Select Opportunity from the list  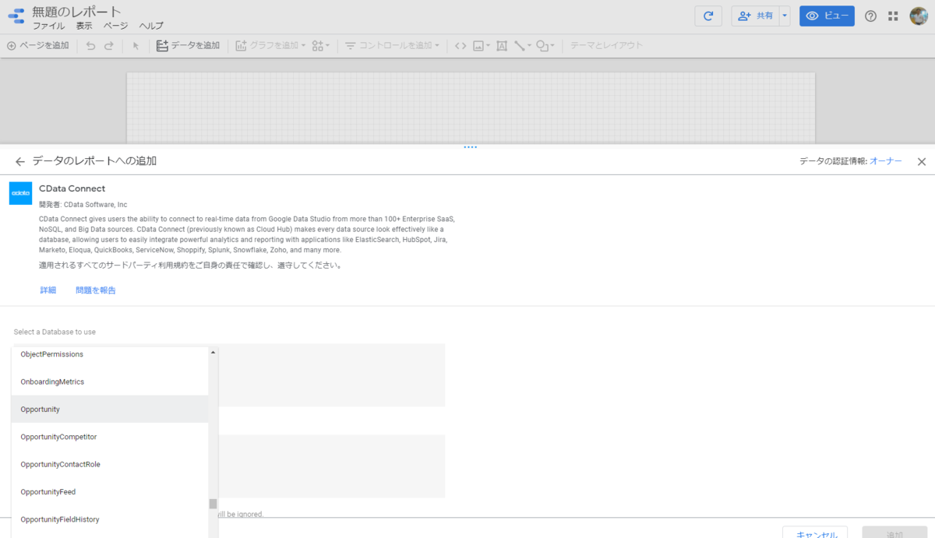click(x=110, y=409)
